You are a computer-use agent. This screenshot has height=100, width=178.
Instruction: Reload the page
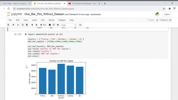click(x=9, y=9)
